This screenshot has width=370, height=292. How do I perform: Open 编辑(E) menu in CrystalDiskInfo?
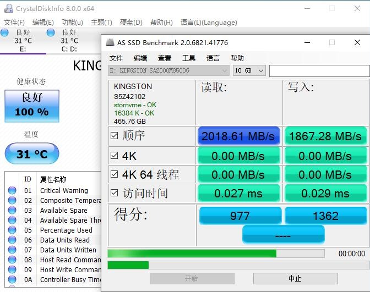point(43,23)
